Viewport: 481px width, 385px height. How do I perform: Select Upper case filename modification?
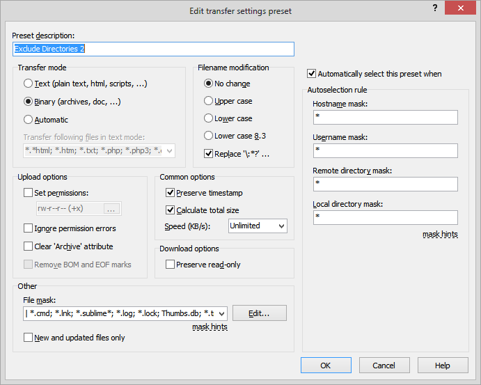click(x=208, y=101)
